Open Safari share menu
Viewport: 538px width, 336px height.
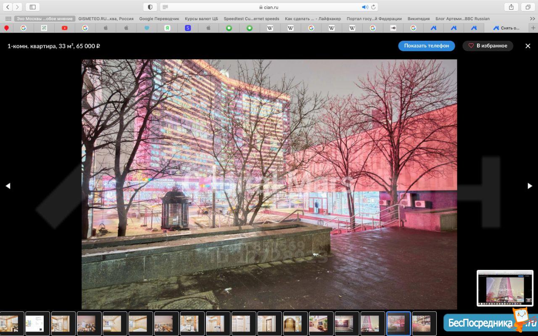[511, 7]
